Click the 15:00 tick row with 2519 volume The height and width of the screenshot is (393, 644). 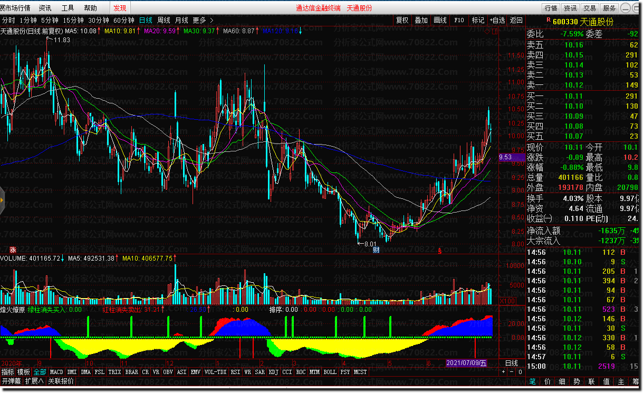pyautogui.click(x=583, y=366)
